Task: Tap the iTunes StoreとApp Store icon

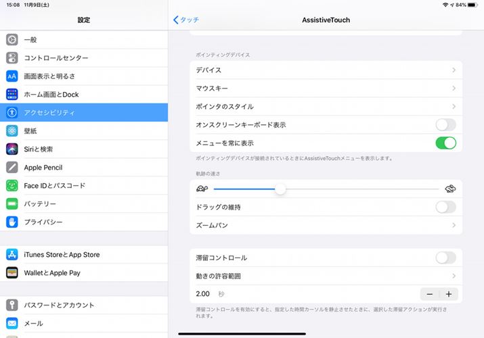Action: [x=12, y=254]
